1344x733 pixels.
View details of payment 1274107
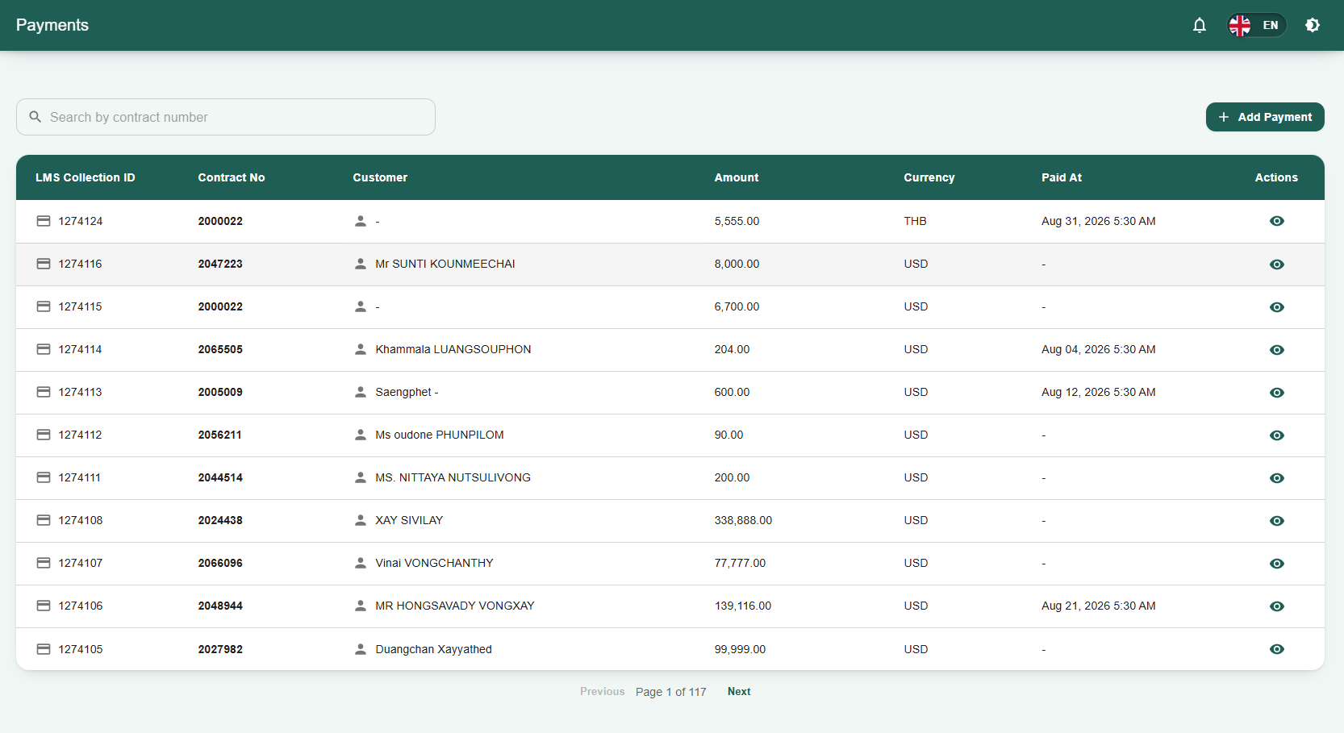(x=1276, y=564)
